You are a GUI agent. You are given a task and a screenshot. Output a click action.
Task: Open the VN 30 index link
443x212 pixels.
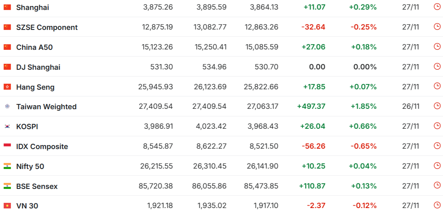(x=27, y=206)
